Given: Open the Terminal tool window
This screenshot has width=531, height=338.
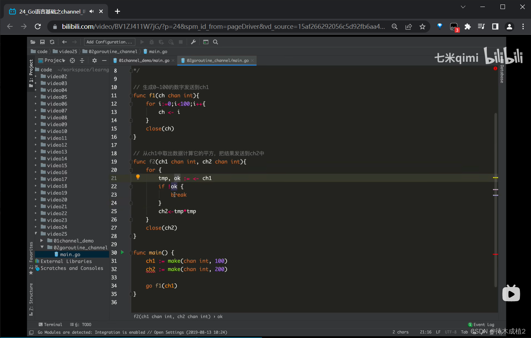Looking at the screenshot, I should (50, 324).
